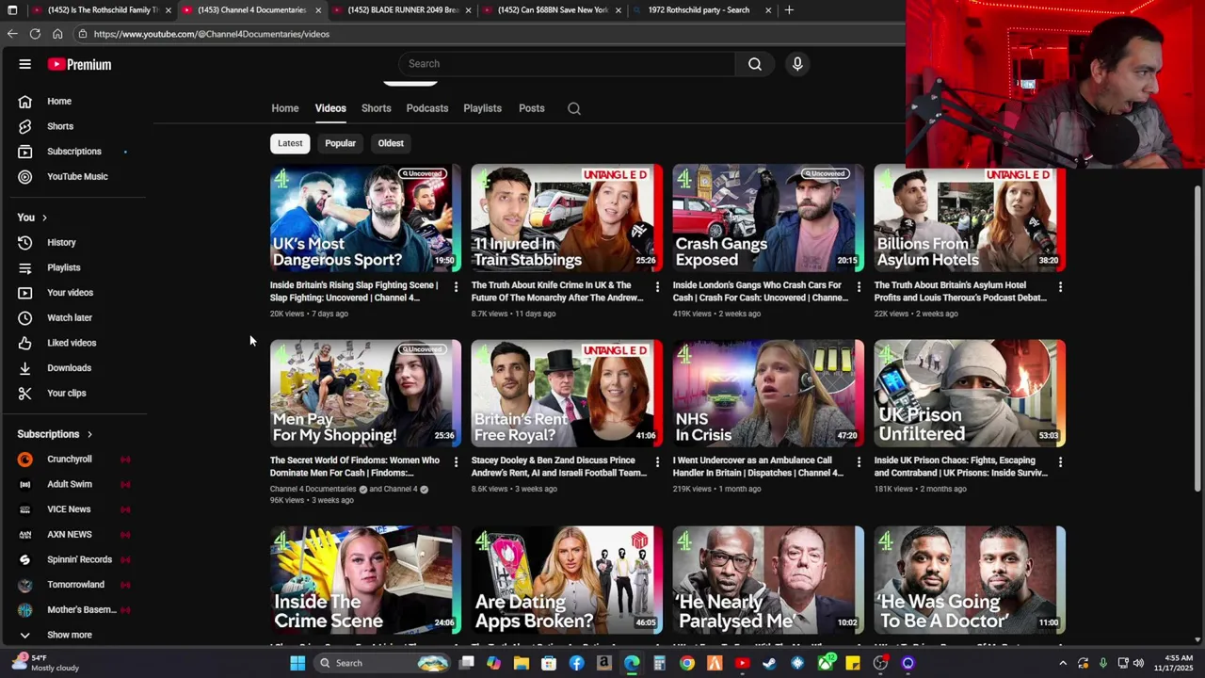The width and height of the screenshot is (1205, 678).
Task: Open browser home button
Action: pos(57,34)
